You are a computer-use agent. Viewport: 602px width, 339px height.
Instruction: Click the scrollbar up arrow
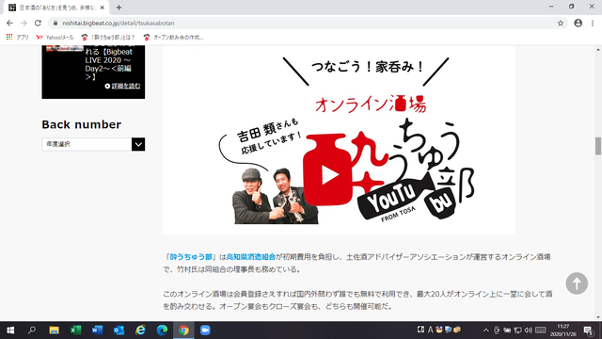tap(598, 50)
